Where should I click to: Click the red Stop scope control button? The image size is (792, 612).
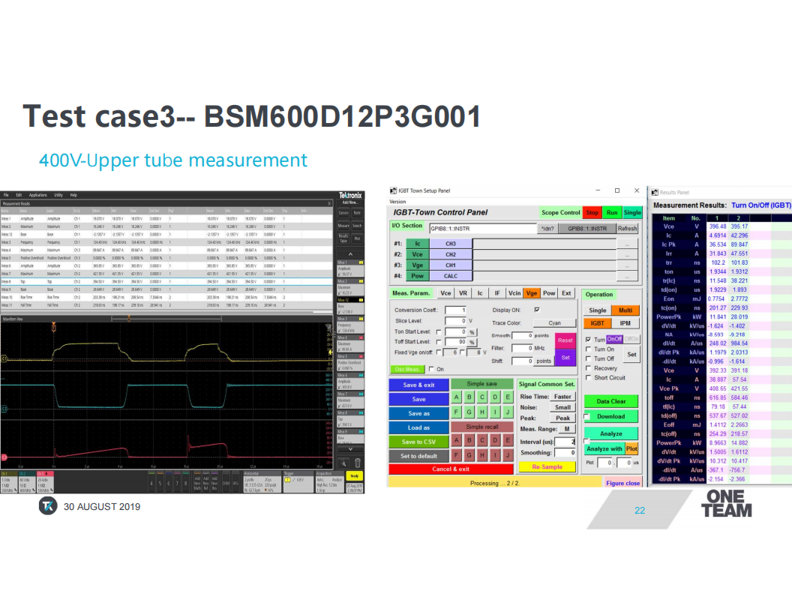(592, 212)
